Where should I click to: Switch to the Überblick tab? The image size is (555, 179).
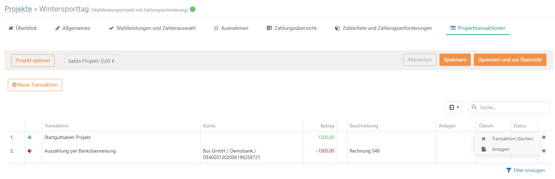click(x=23, y=28)
